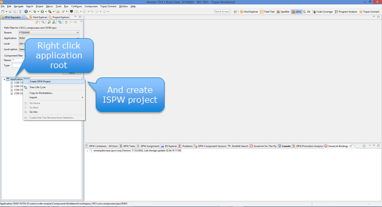
Task: Switch to ISPW Containers - All Users tab
Action: point(101,146)
